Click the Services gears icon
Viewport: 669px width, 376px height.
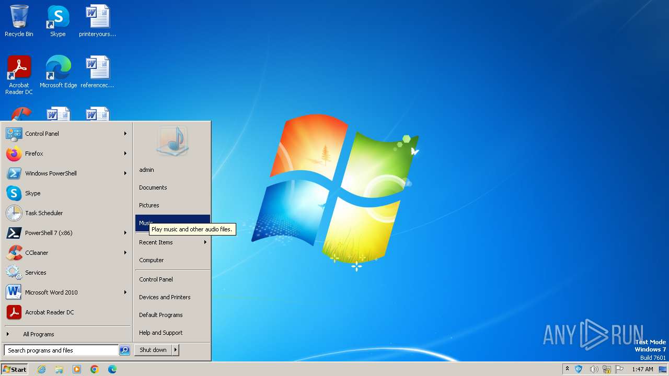pyautogui.click(x=14, y=273)
